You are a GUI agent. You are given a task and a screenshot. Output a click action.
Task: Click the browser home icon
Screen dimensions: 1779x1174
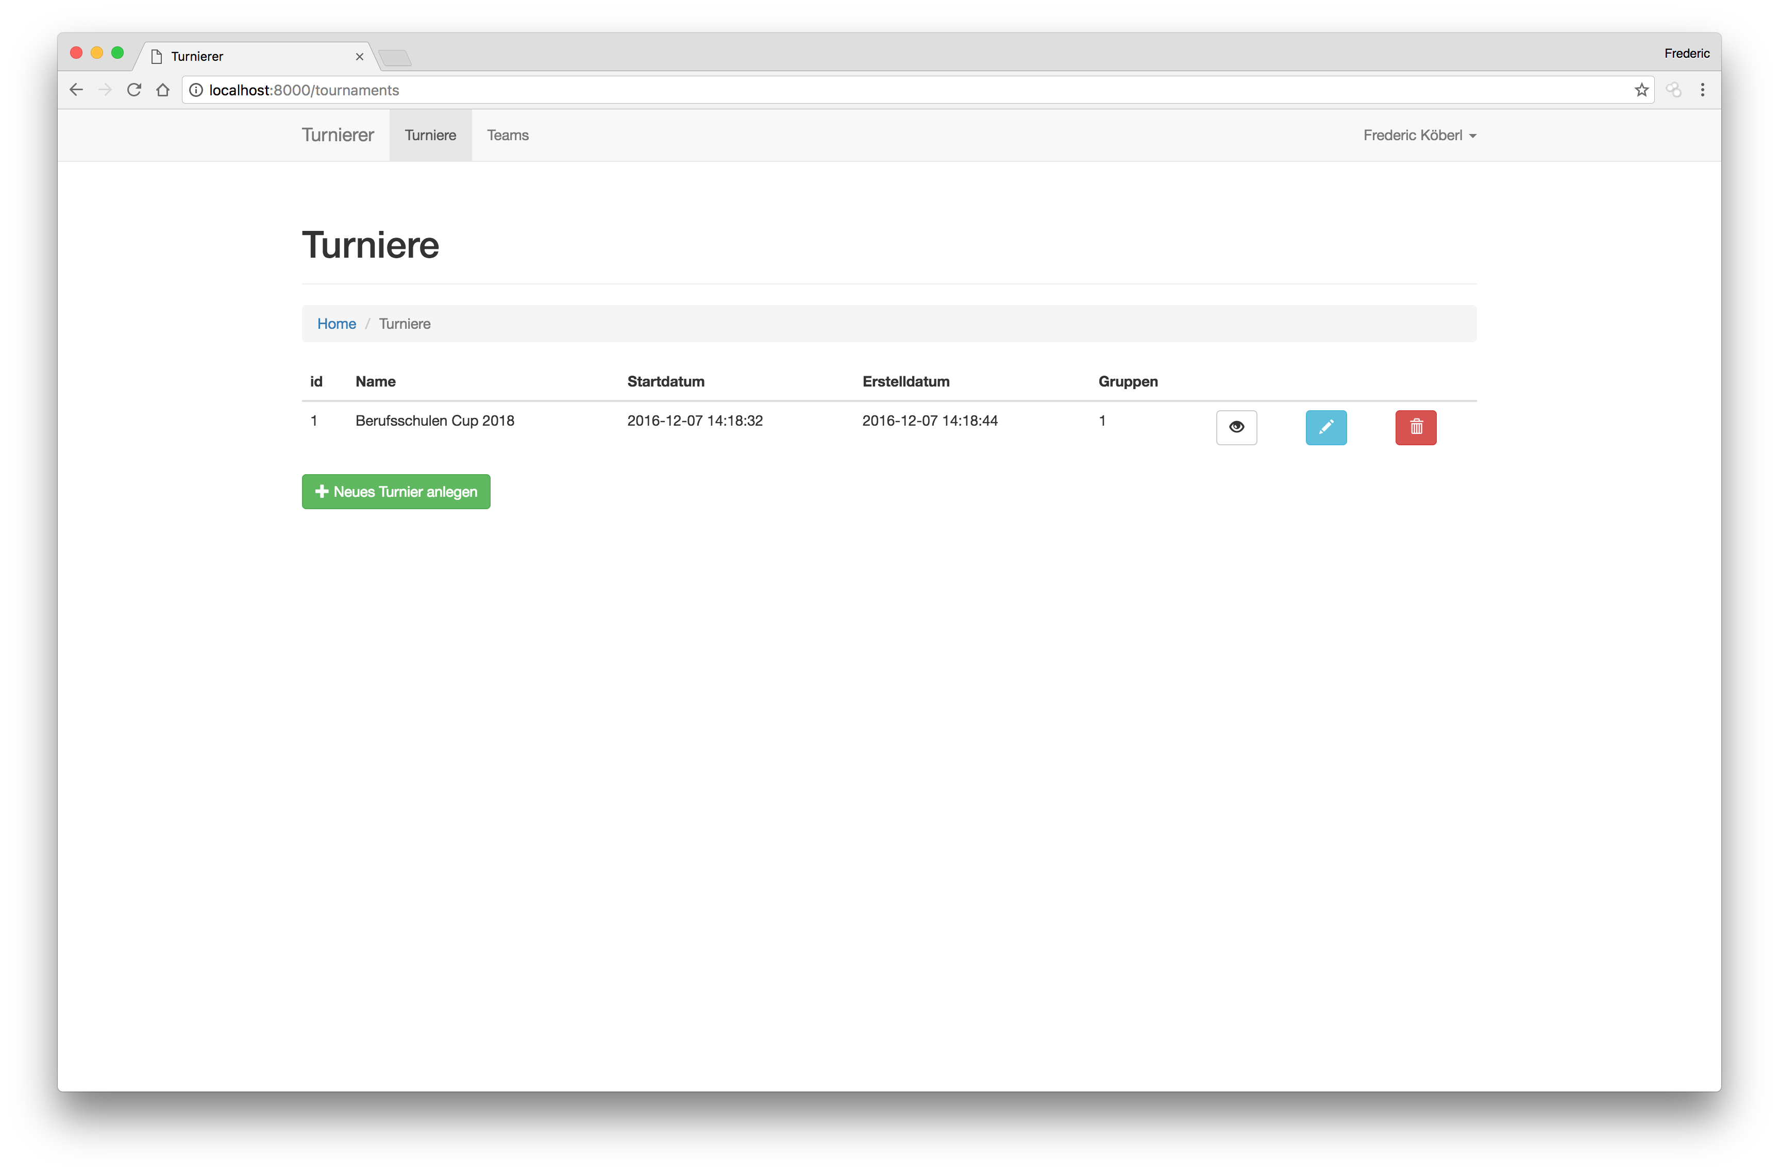coord(162,90)
